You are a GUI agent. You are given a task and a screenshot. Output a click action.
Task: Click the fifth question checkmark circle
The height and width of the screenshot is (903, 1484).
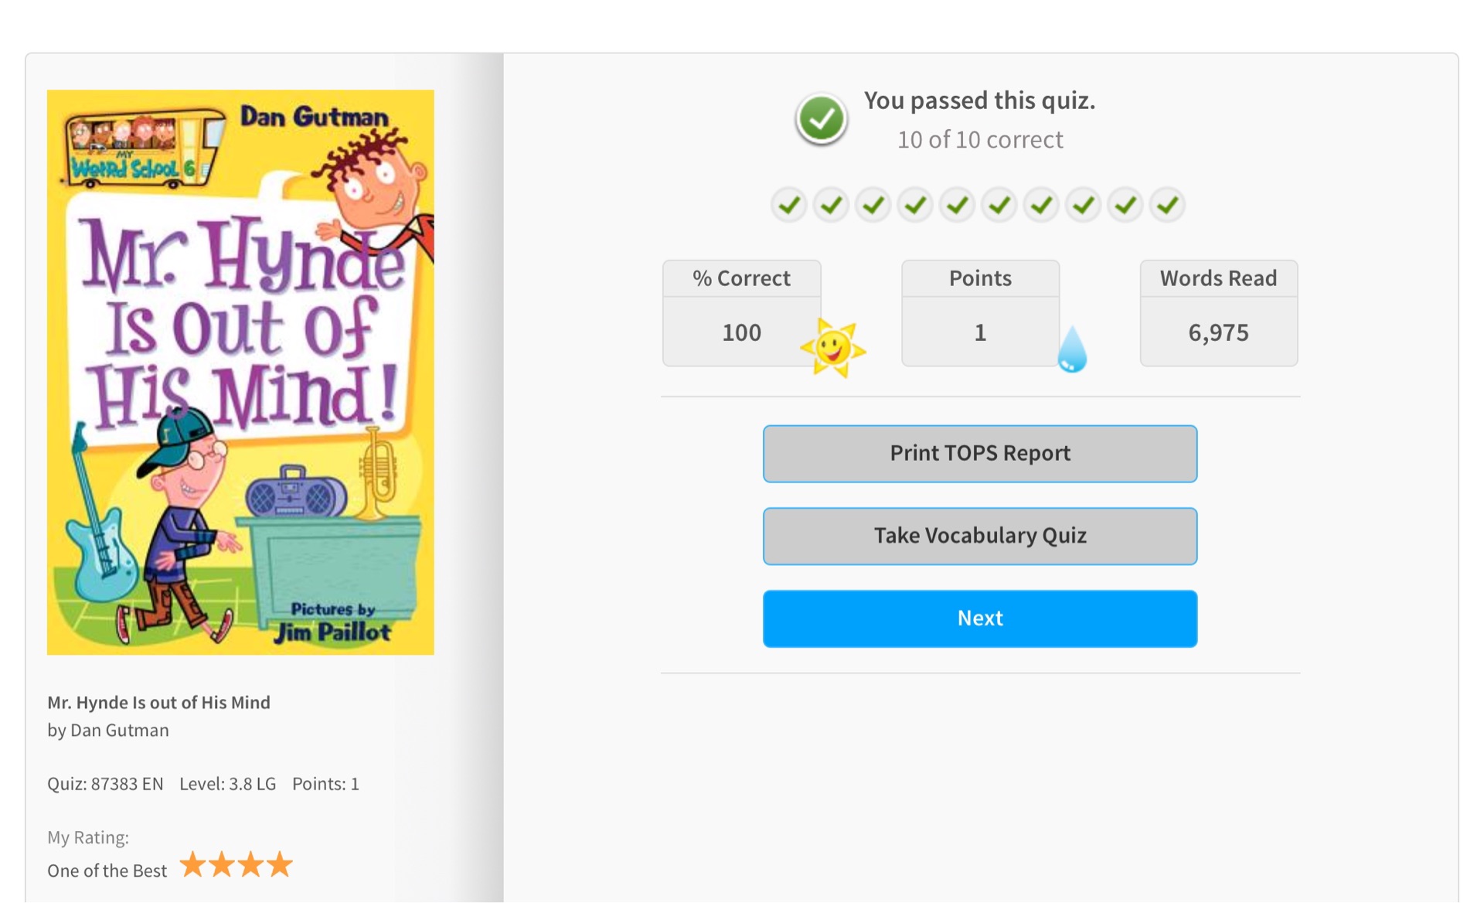957,205
